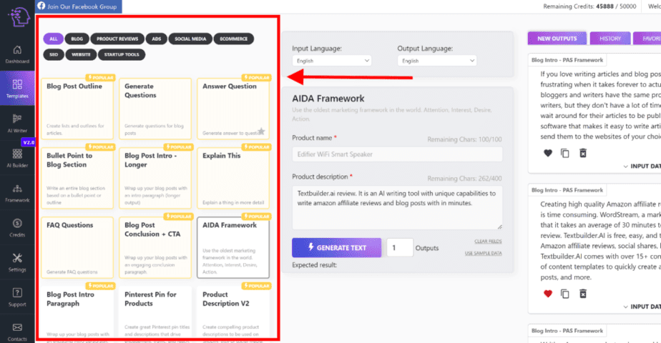Click the USE SAMPLE DATA link
Viewport: 661px width, 343px height.
[x=483, y=253]
